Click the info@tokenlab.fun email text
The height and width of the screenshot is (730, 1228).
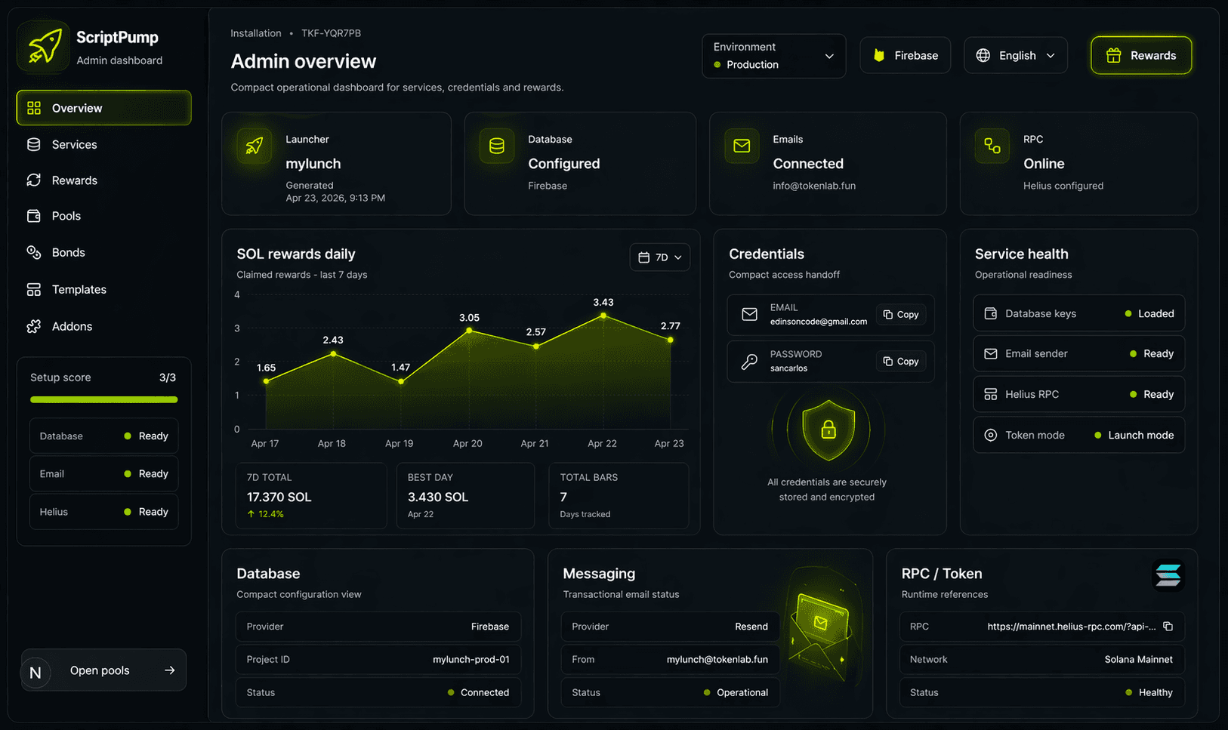[x=814, y=186]
